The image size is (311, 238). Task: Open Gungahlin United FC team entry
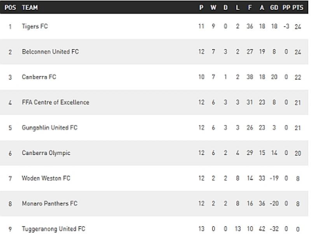[x=49, y=128]
